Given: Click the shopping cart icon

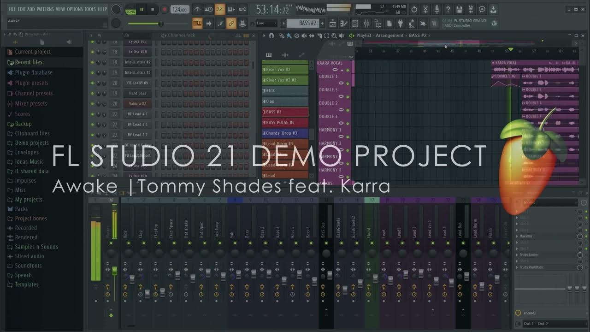Looking at the screenshot, I should [434, 24].
